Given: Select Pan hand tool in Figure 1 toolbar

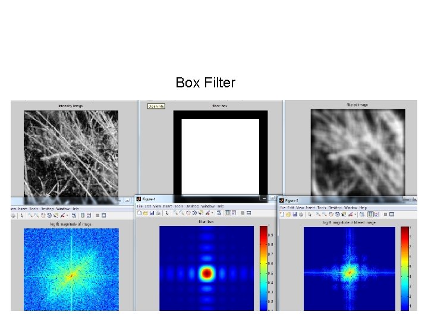Looking at the screenshot, I should pyautogui.click(x=188, y=213).
